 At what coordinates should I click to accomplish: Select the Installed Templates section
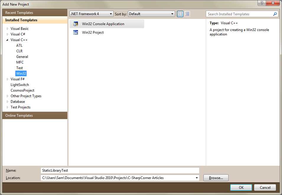(35, 20)
